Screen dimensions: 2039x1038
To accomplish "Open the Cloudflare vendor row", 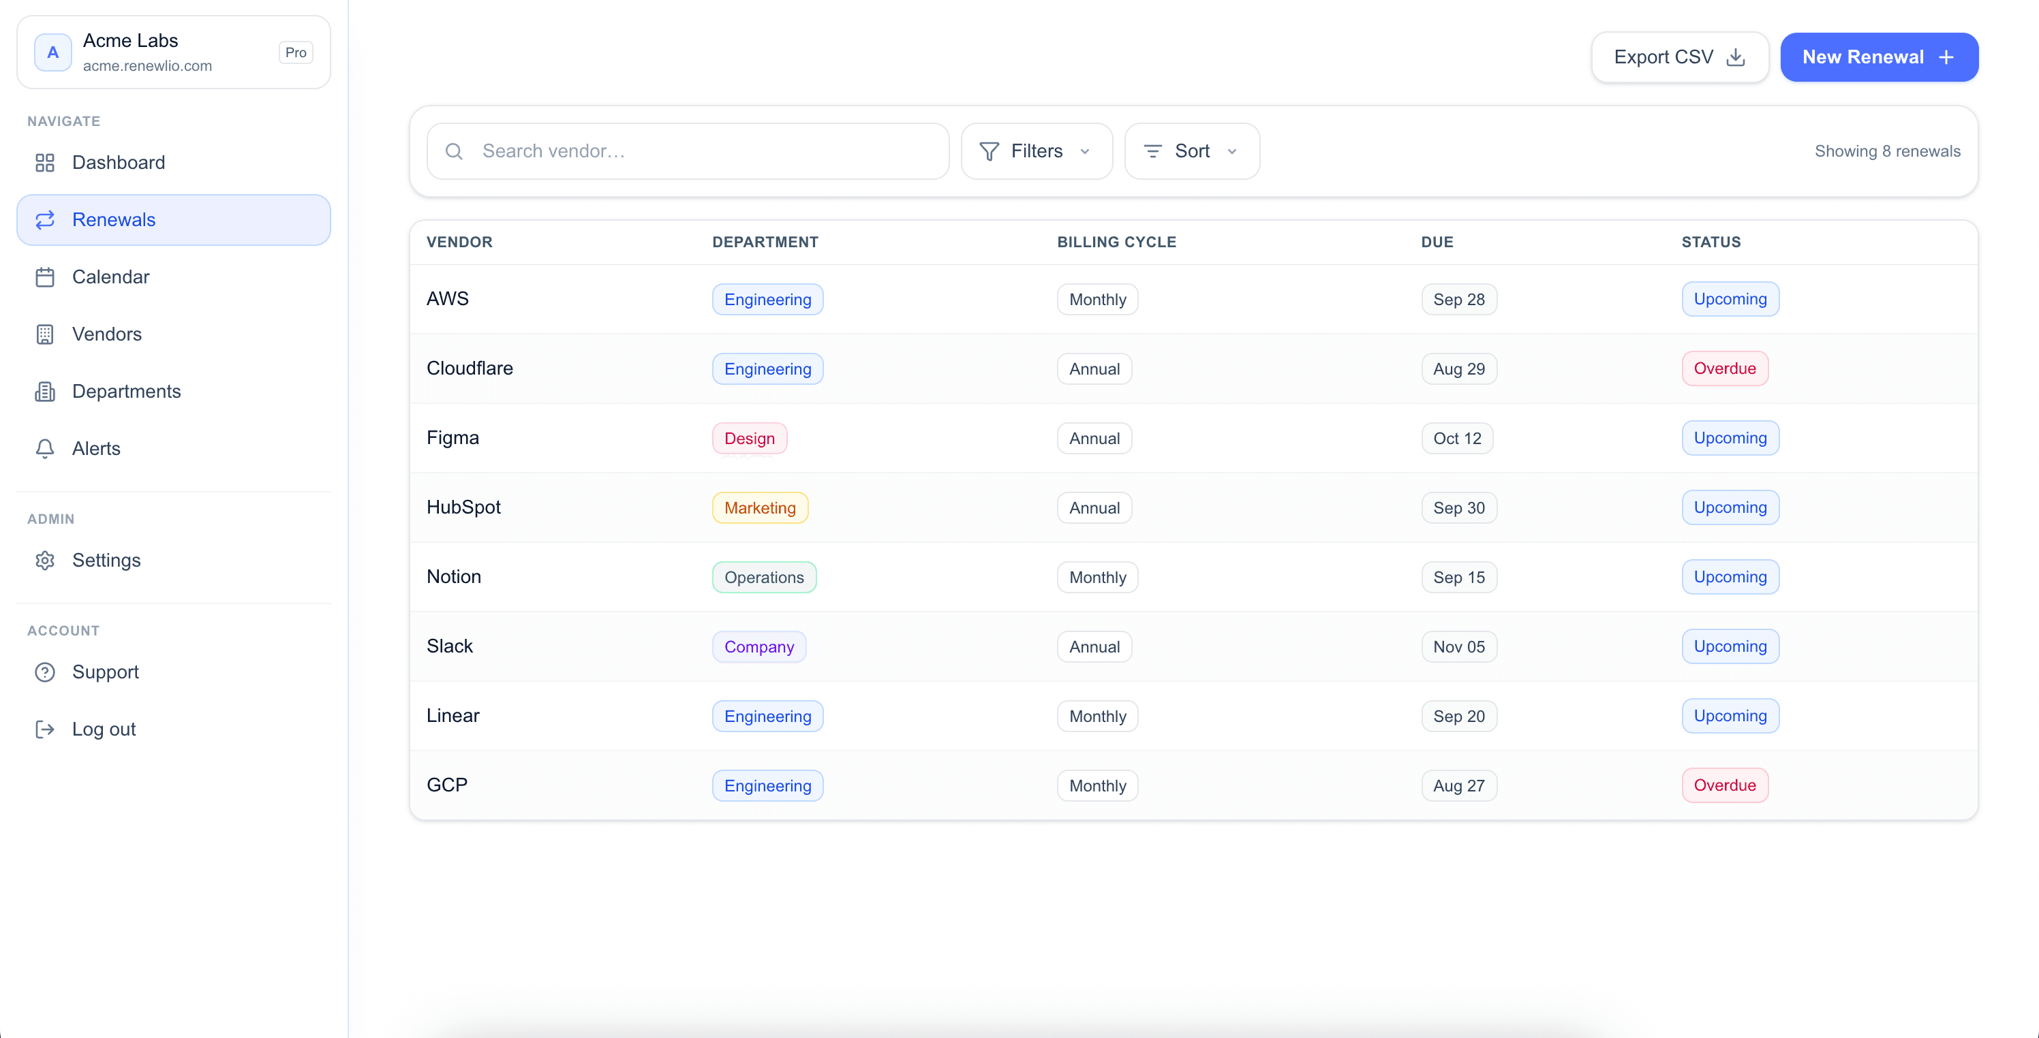I will pyautogui.click(x=1194, y=368).
